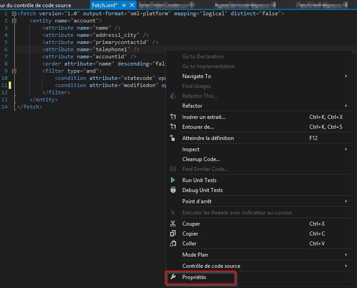The image size is (357, 288).
Task: Choose Couper from context menu
Action: pyautogui.click(x=259, y=223)
